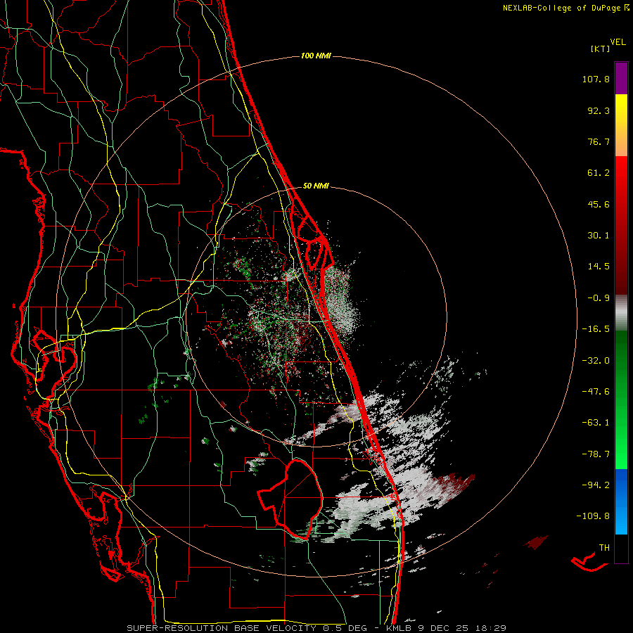Image resolution: width=633 pixels, height=633 pixels.
Task: Click the [KT] units label
Action: (600, 49)
